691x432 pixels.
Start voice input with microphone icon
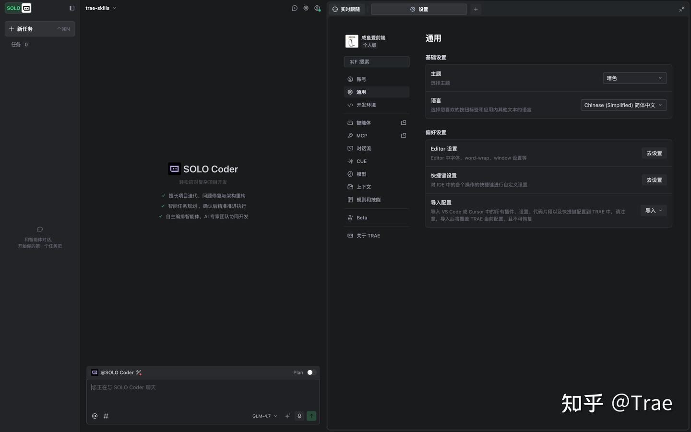pyautogui.click(x=299, y=416)
